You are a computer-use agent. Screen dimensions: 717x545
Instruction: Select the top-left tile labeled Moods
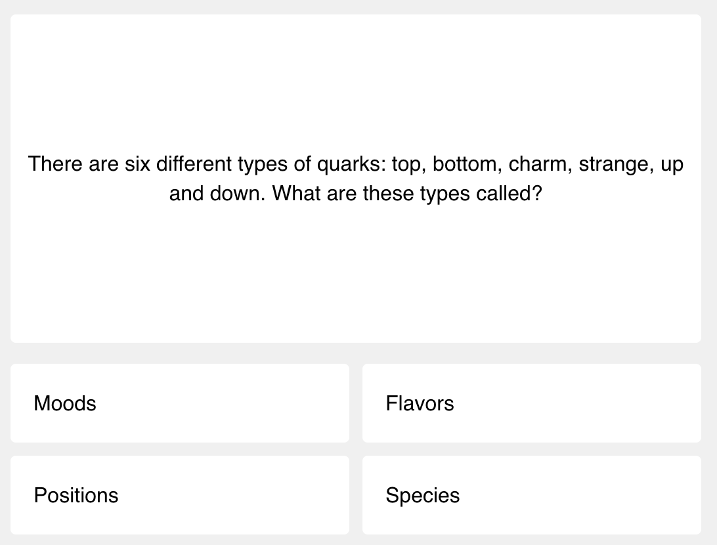pyautogui.click(x=179, y=403)
